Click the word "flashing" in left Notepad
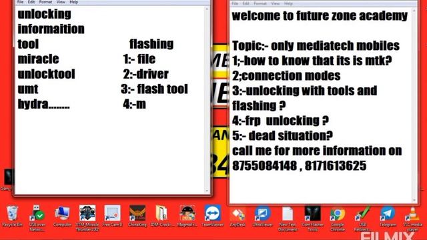Screen dimensions: 427x240 (151, 44)
